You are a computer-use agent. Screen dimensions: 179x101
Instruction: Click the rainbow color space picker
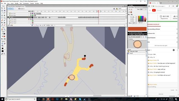(141, 19)
